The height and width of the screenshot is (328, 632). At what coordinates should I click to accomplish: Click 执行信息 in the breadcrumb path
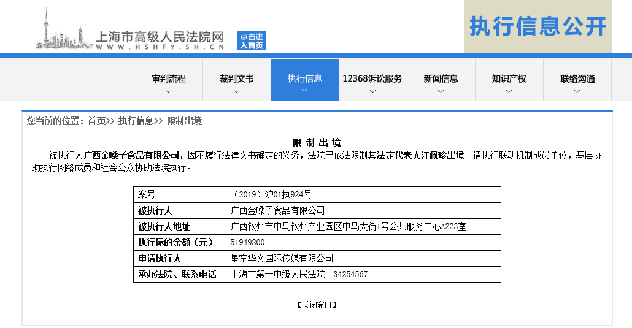point(136,121)
